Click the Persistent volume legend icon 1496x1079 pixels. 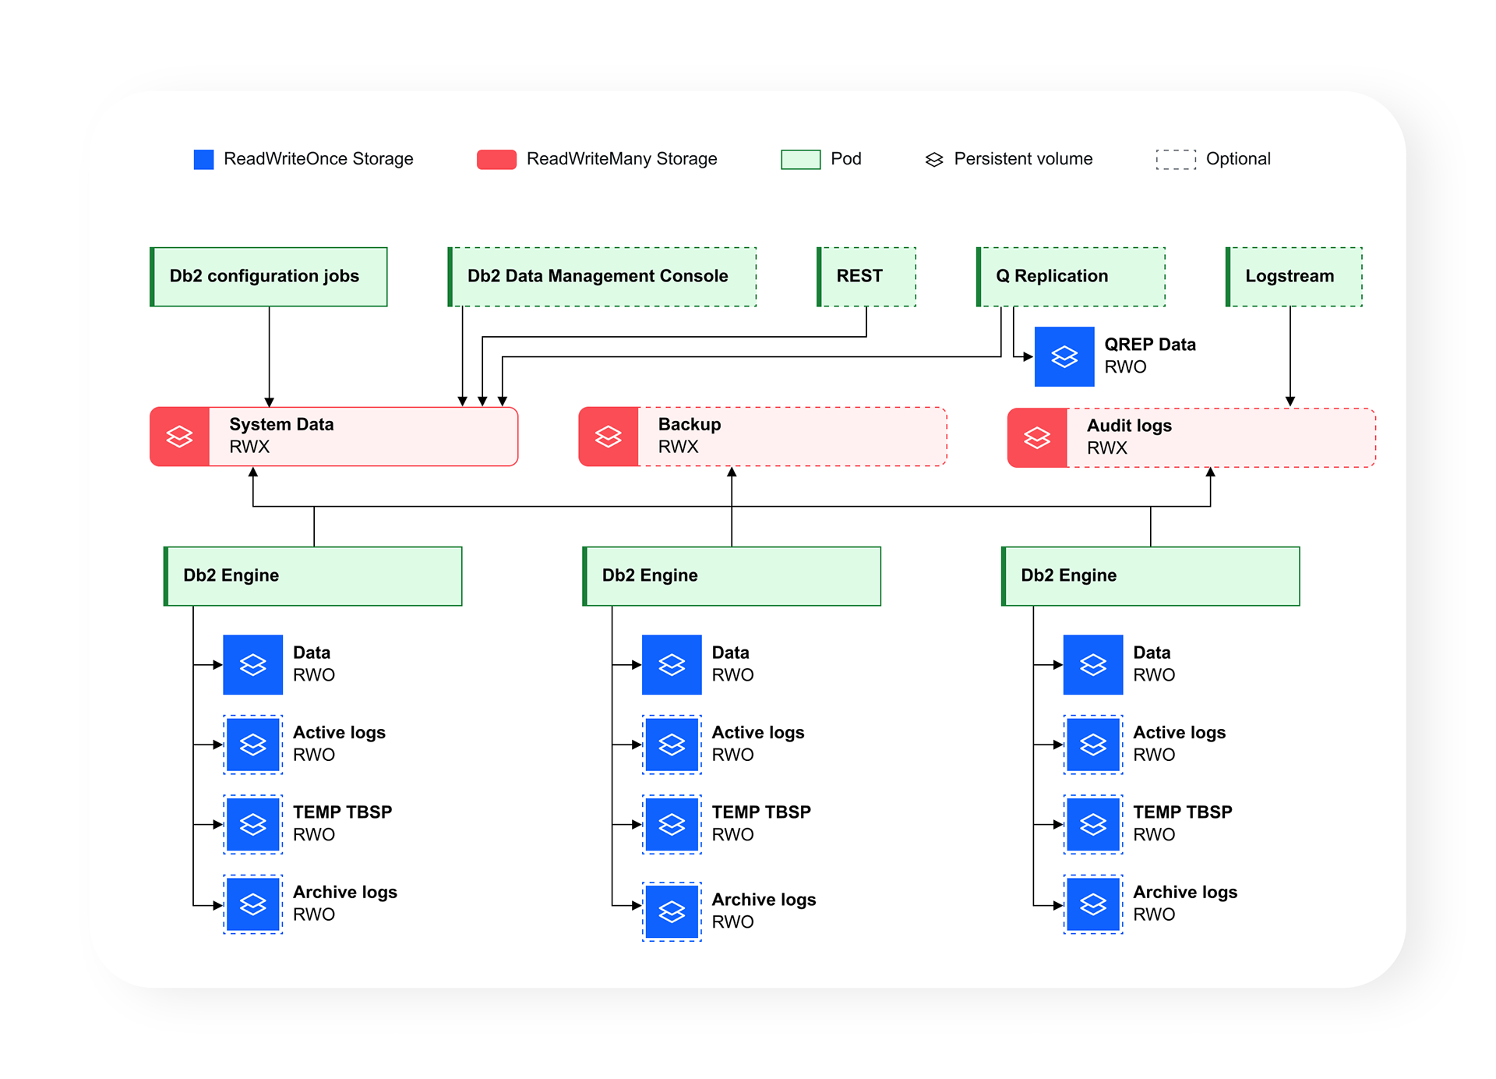(x=934, y=160)
